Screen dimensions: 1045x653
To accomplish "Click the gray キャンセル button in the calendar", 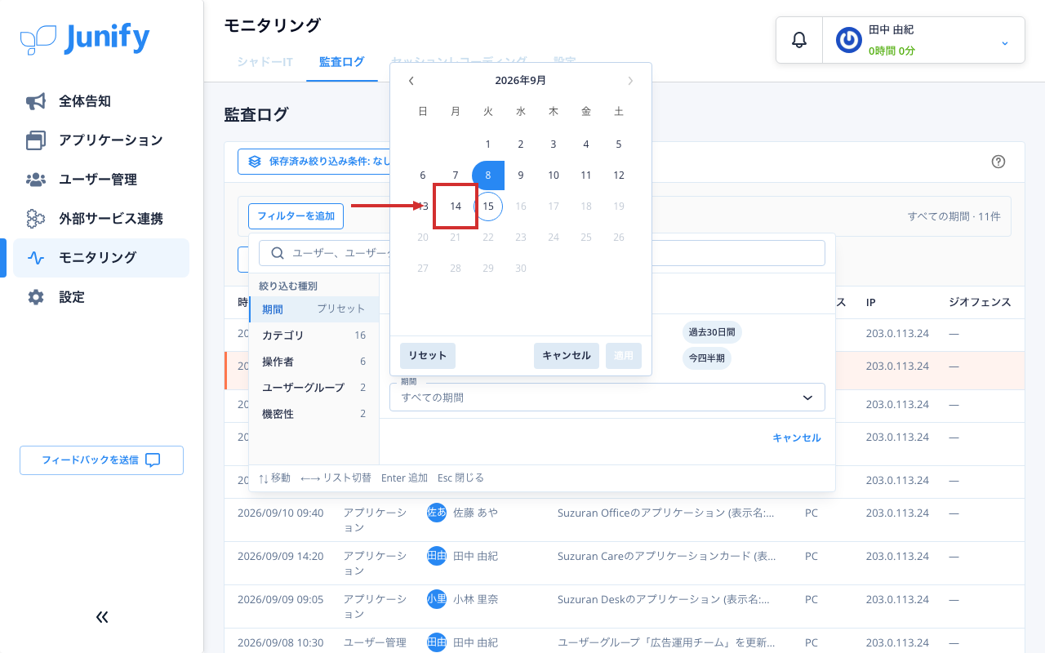I will [567, 356].
